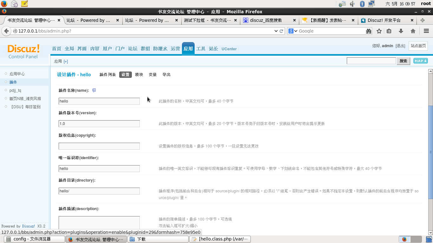This screenshot has width=433, height=243.
Task: Expand the 应用 [+] section
Action: coord(66,61)
